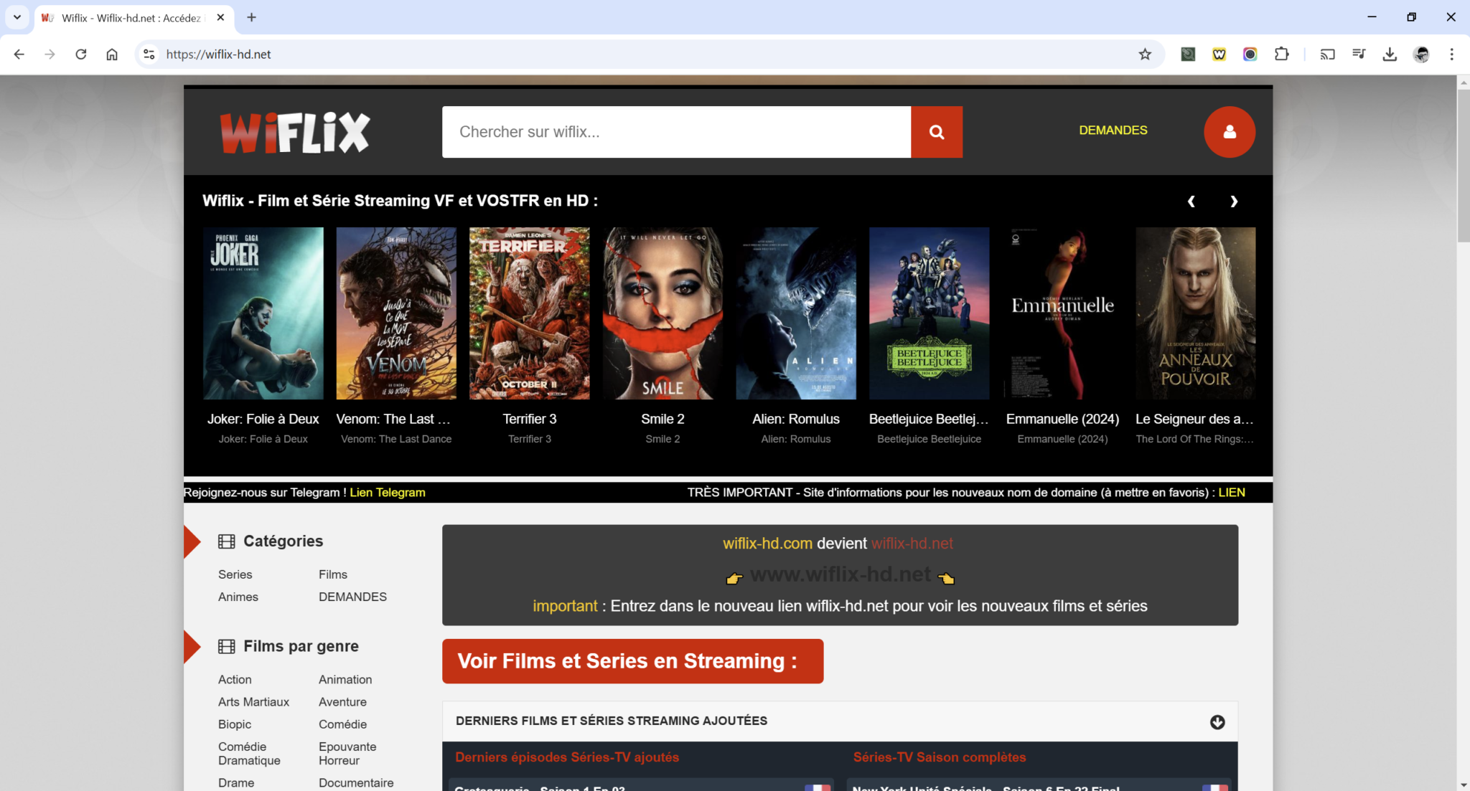Click the Wiflix logo
This screenshot has width=1470, height=791.
(294, 133)
